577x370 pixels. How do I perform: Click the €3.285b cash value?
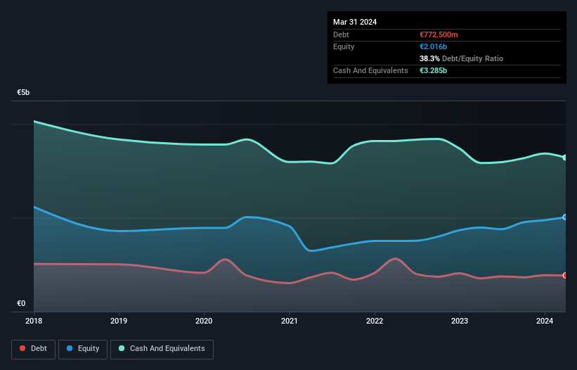pos(433,70)
